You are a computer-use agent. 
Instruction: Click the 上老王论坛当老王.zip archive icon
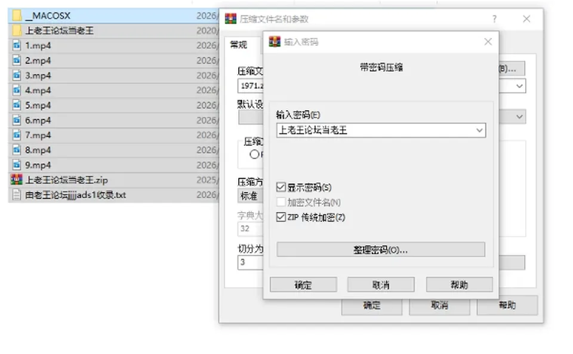tap(17, 180)
